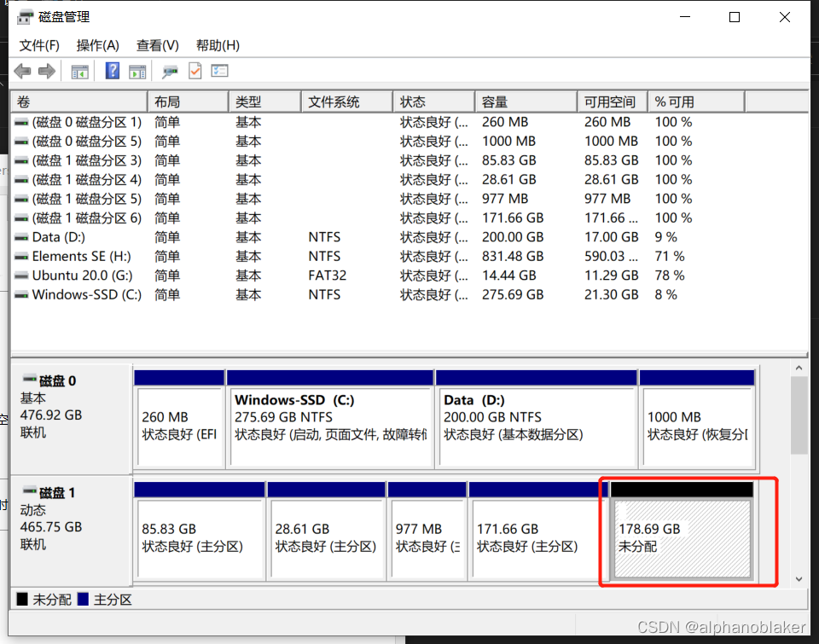Select the 28.61 GB primary partition block
This screenshot has height=644, width=819.
(x=327, y=531)
